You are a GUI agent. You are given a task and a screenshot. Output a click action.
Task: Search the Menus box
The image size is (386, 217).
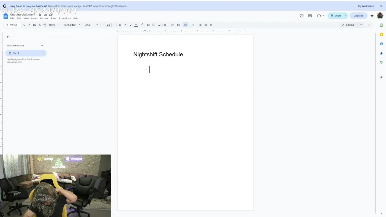click(x=12, y=25)
